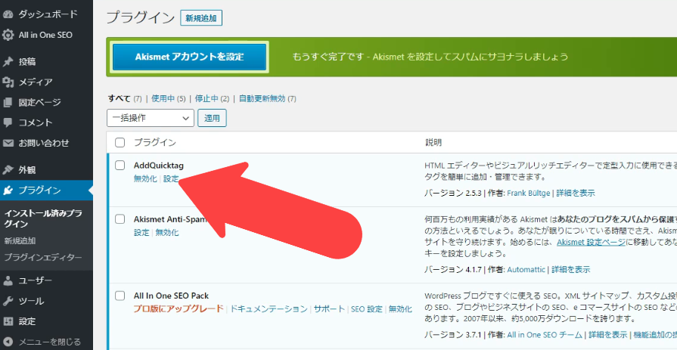The image size is (677, 350).
Task: Click the Dashboard gauge icon in sidebar
Action: coord(8,14)
